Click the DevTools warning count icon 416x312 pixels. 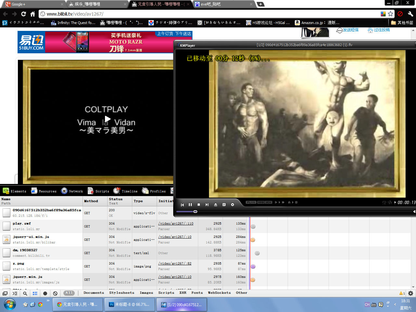pyautogui.click(x=402, y=293)
